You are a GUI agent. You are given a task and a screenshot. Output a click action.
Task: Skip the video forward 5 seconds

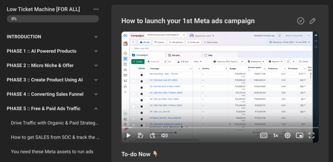point(153,135)
